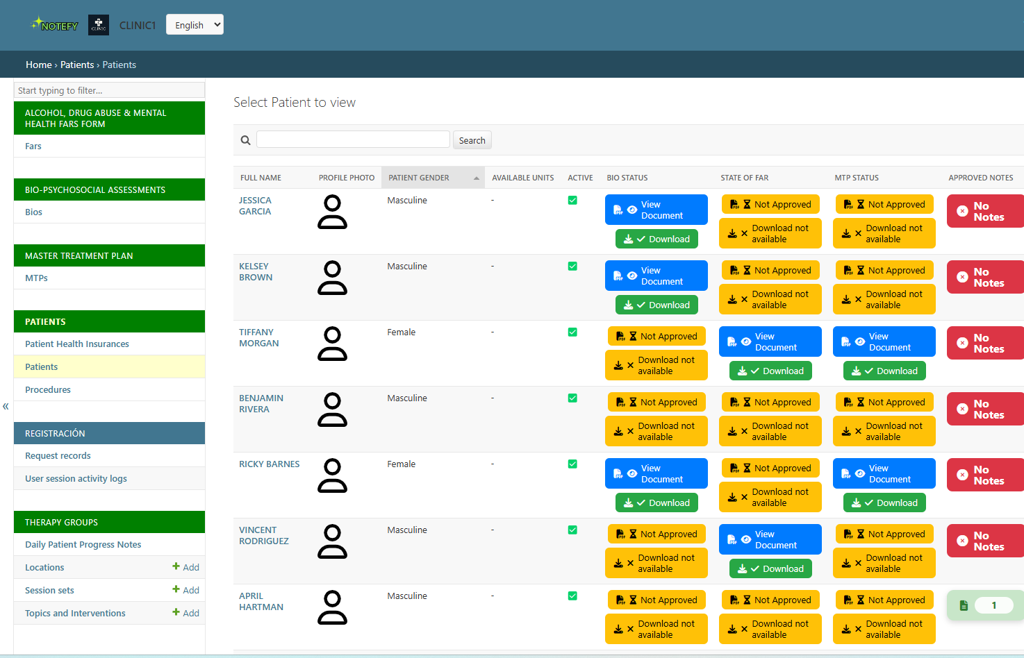The width and height of the screenshot is (1024, 658).
Task: Open Jessica Garcia's profile photo
Action: [332, 212]
